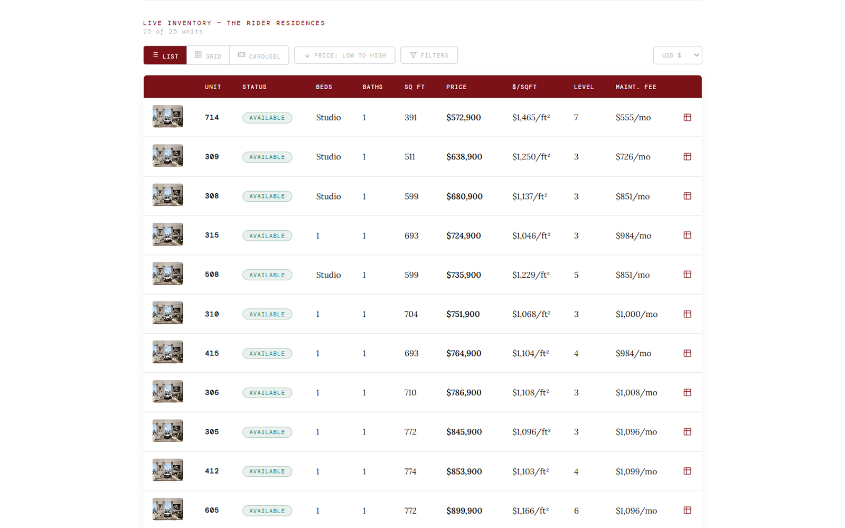Open the Filters panel

[x=429, y=55]
